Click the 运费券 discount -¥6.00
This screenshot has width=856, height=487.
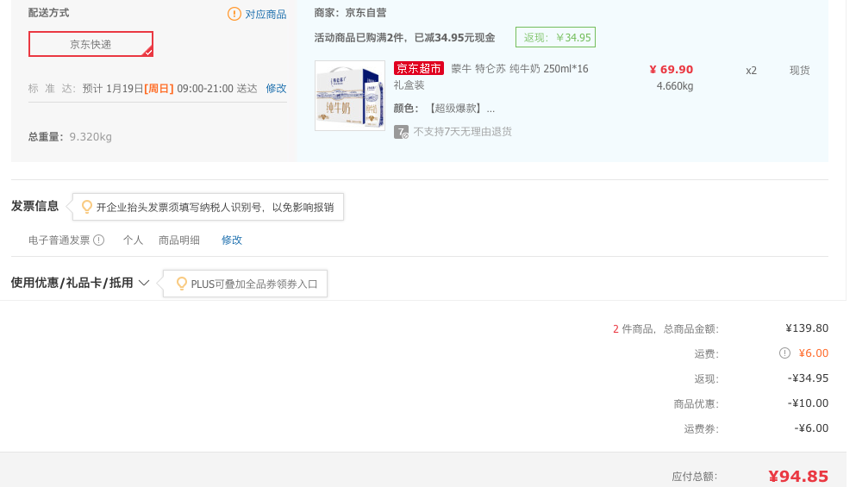(x=811, y=428)
